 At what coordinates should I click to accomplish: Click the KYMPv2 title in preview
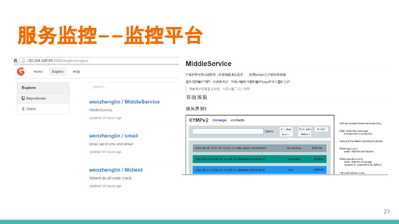point(199,120)
